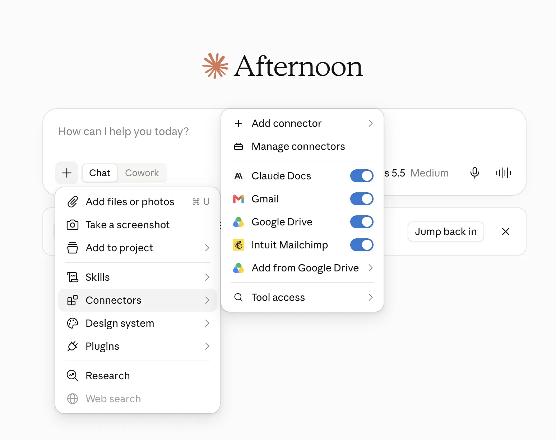
Task: Click the Jump back in button
Action: [446, 232]
